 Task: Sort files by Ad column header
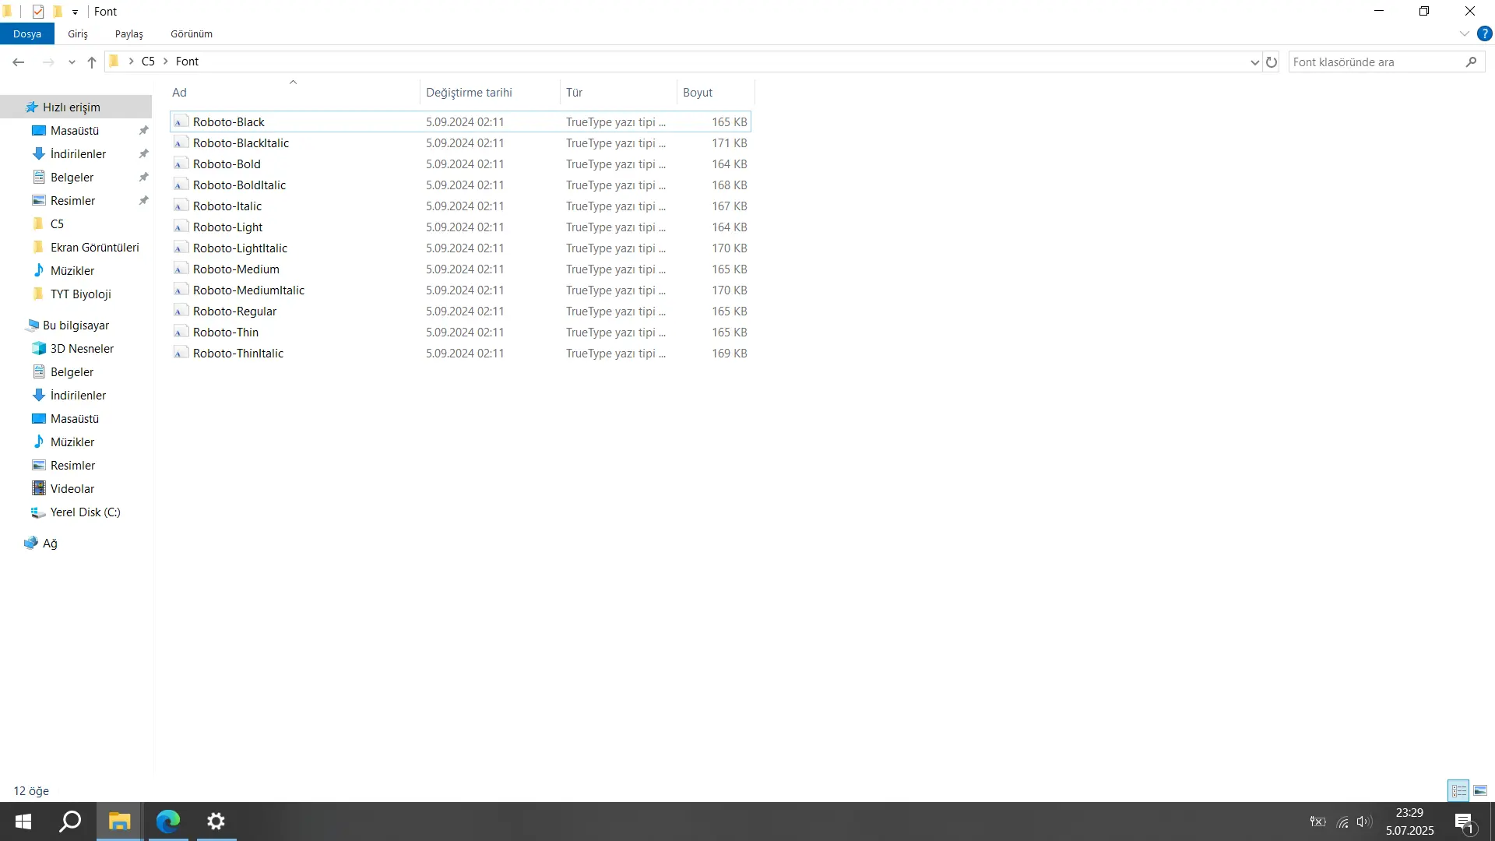[x=294, y=93]
